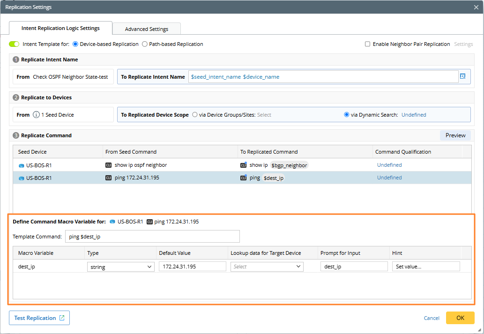This screenshot has height=334, width=484.
Task: Toggle the Intent Template switch
Action: click(14, 44)
